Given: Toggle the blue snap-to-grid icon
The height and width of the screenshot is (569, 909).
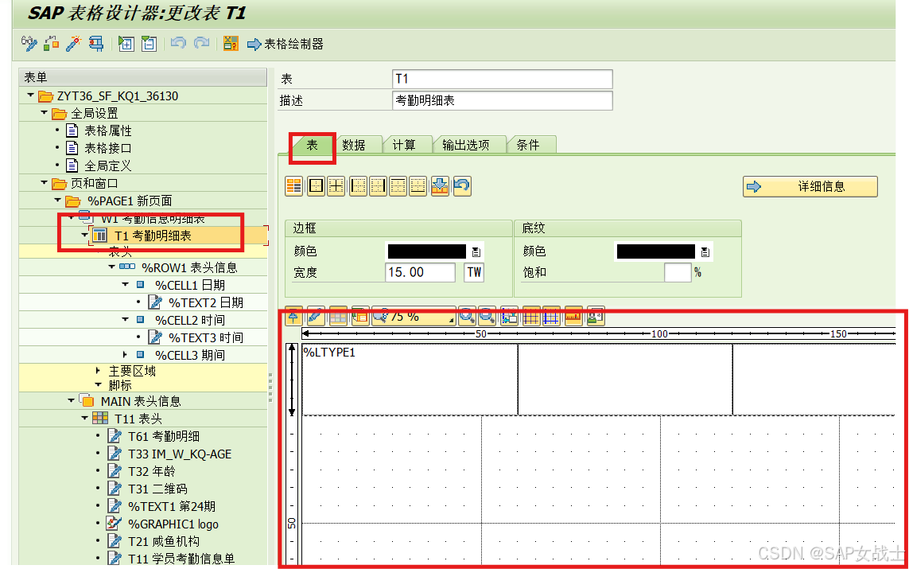Looking at the screenshot, I should [x=551, y=316].
